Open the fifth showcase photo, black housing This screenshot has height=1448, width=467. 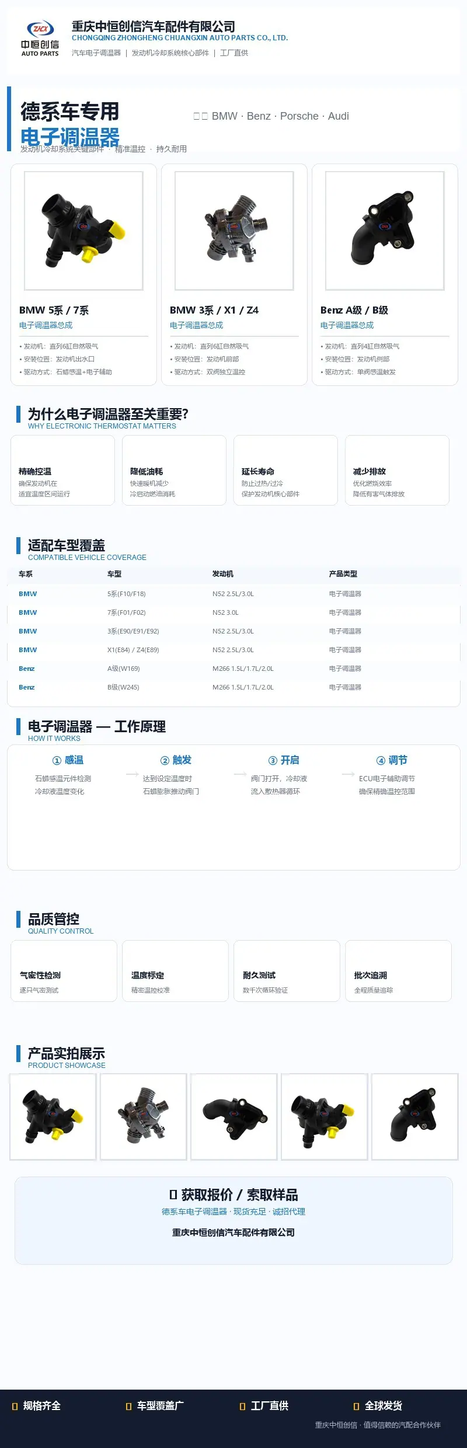click(415, 1116)
